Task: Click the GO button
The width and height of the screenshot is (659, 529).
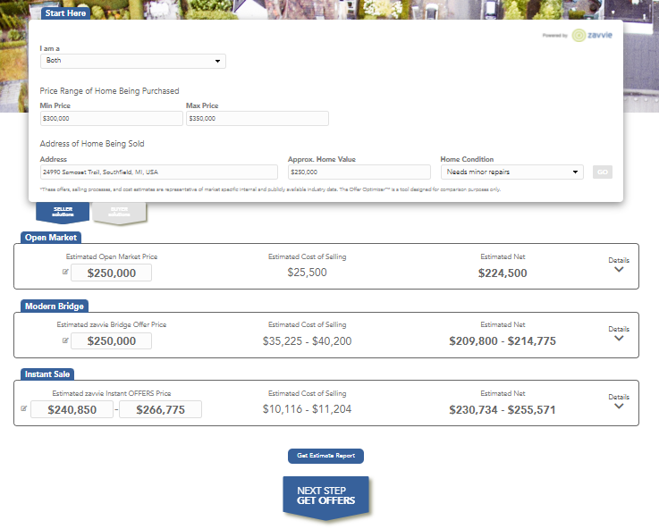Action: (603, 172)
